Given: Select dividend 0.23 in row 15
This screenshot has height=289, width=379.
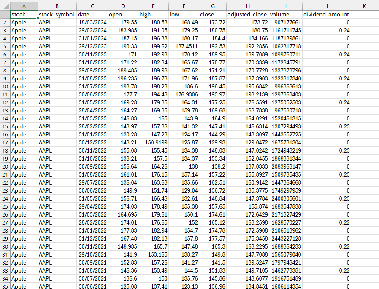Looking at the screenshot, I should pos(327,126).
